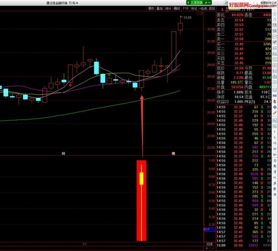Click the 15:00 trade row 12912
278x251 pixels.
(243, 245)
